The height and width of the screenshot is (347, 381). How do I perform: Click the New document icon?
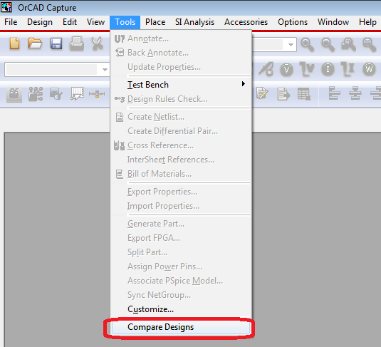[x=14, y=44]
